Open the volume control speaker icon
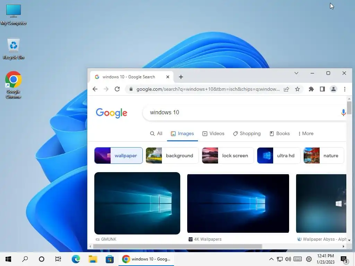 coord(288,259)
